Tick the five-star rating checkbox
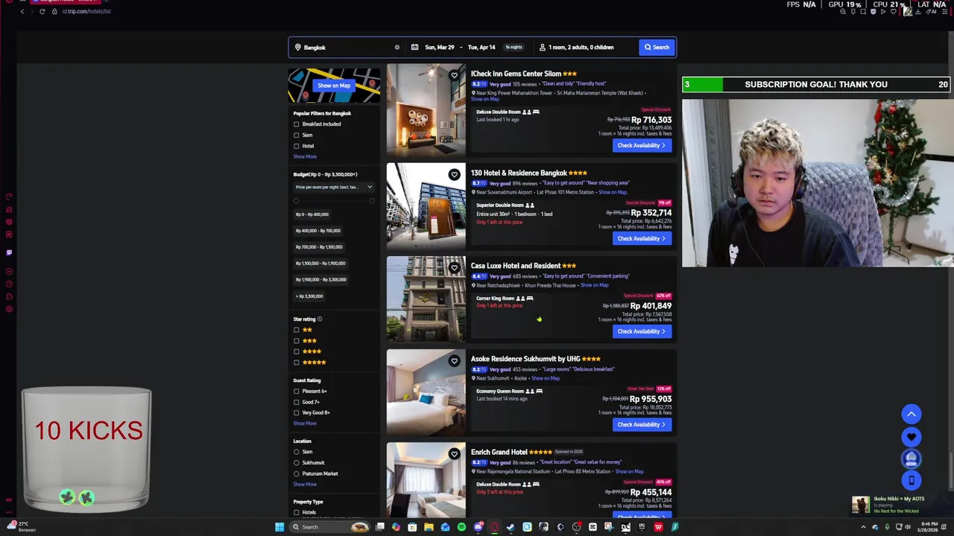 click(297, 363)
